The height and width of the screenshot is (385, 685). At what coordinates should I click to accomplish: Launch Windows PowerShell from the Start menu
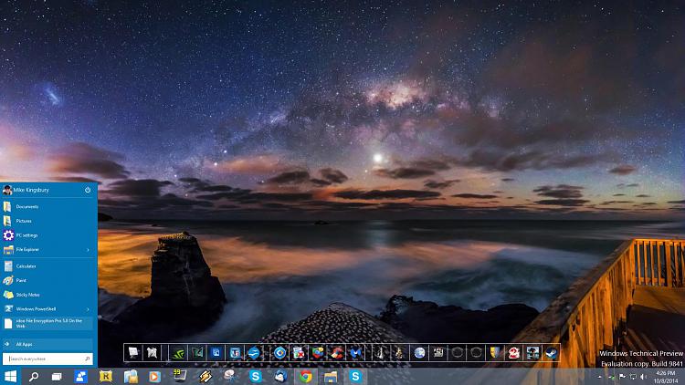coord(48,309)
